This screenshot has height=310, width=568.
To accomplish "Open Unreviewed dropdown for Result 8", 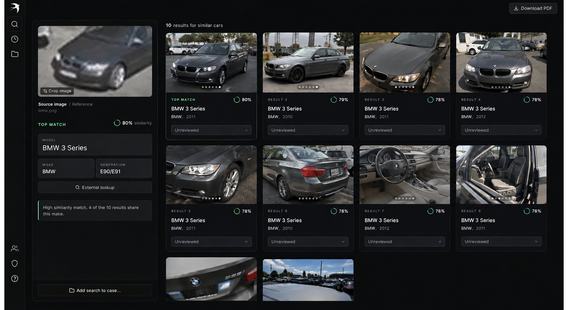I will tap(501, 241).
